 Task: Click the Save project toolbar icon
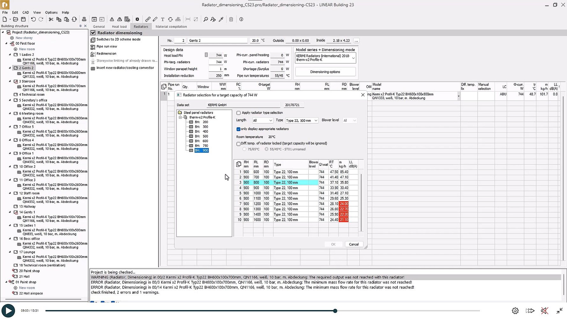pos(23,19)
